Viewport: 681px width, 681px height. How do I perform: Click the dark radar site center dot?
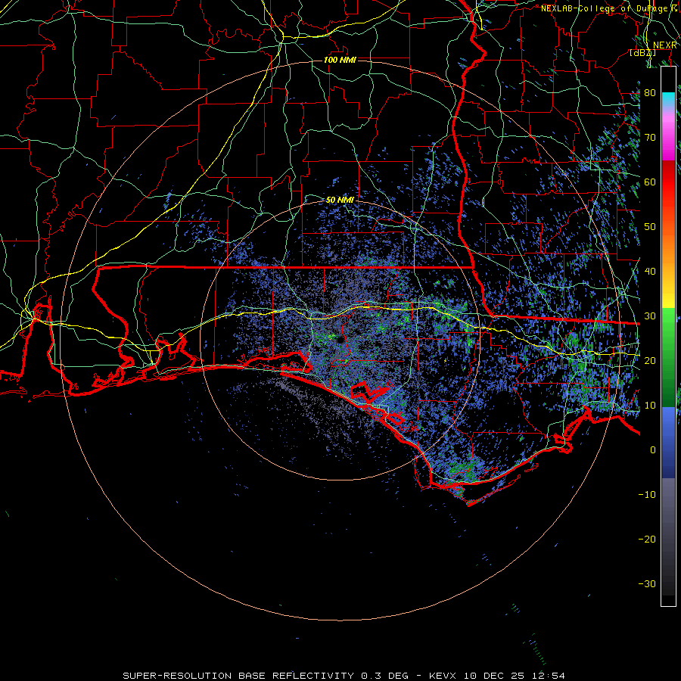point(340,340)
